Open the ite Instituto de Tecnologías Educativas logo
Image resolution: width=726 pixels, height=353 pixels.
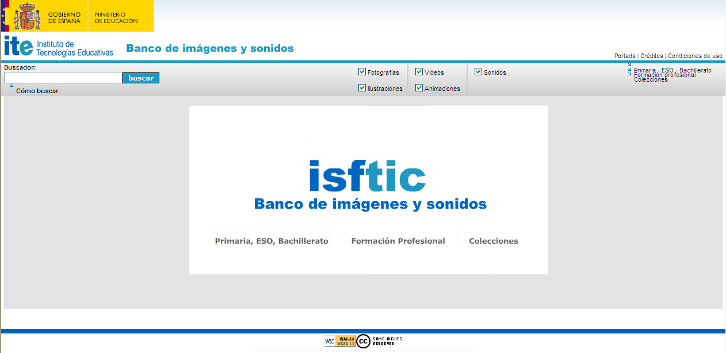tap(59, 47)
